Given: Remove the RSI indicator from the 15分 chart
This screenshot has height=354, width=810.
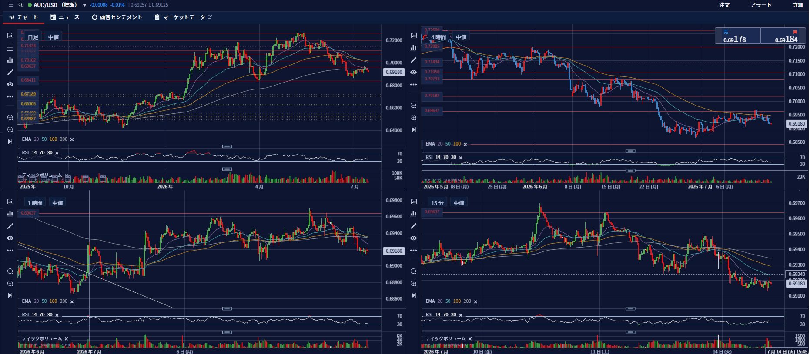Looking at the screenshot, I should coord(461,315).
